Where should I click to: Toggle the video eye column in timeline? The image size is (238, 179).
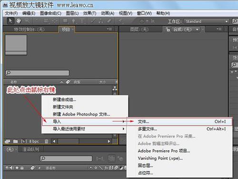point(7,168)
